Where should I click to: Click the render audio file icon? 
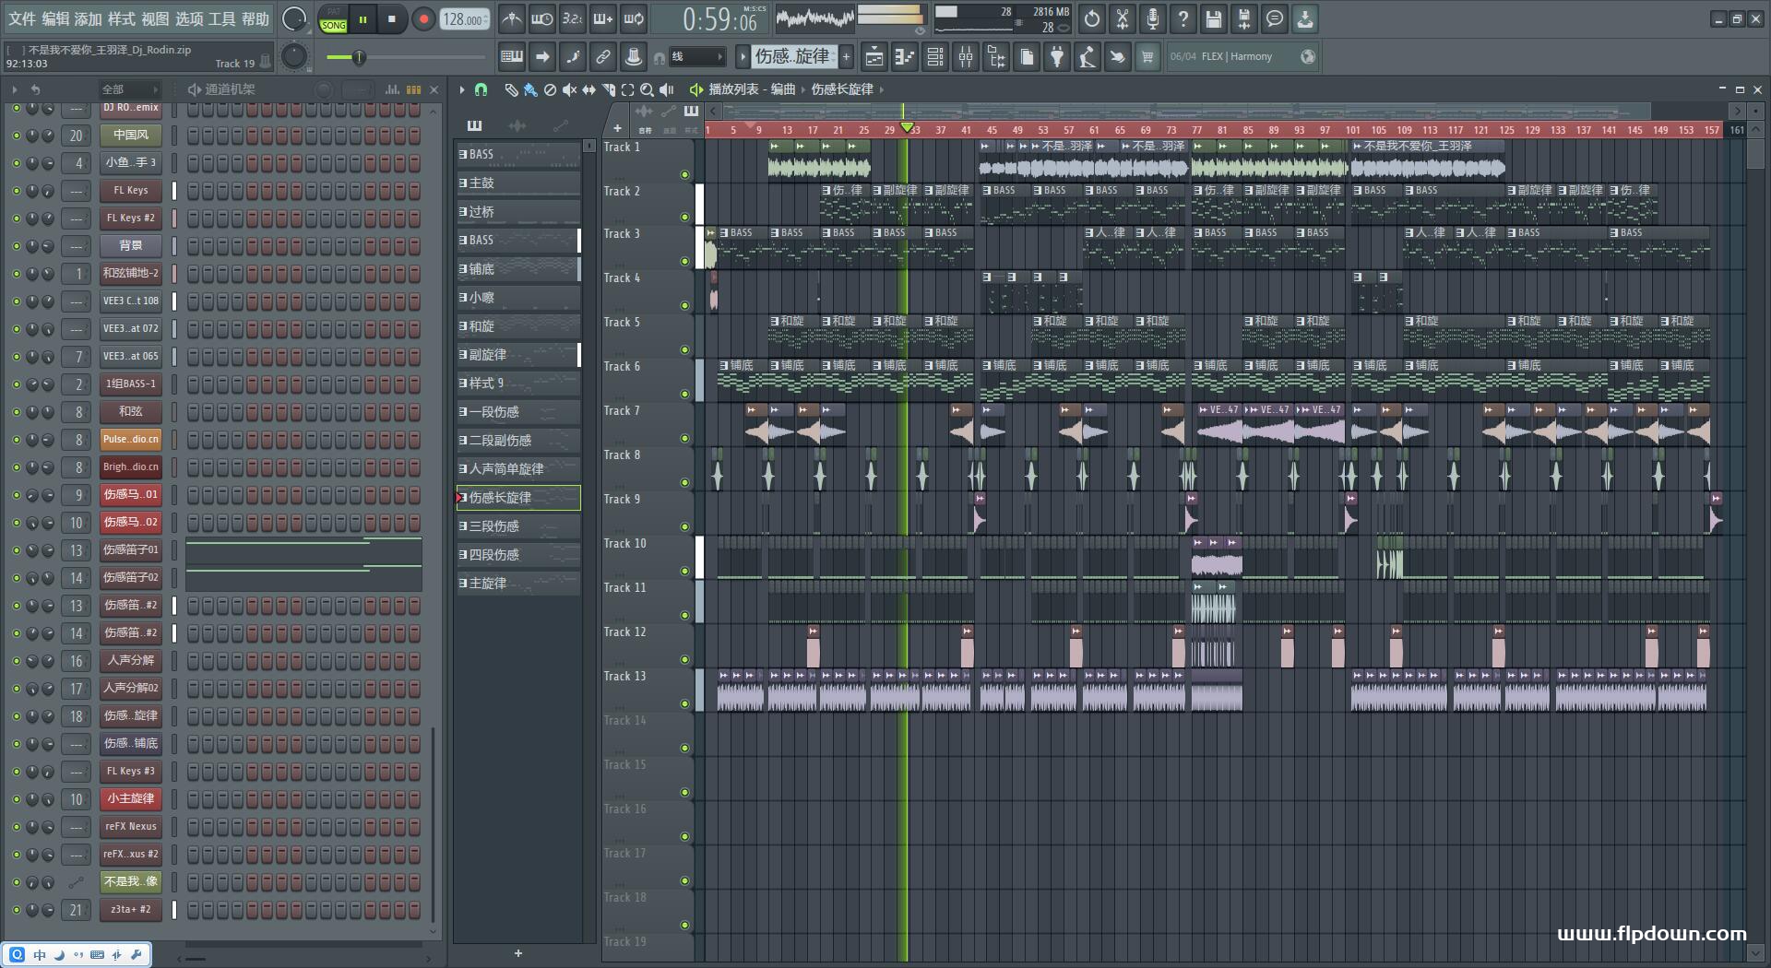pos(1244,18)
